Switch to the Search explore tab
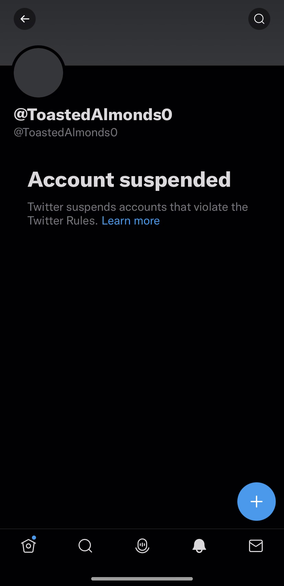 click(85, 545)
